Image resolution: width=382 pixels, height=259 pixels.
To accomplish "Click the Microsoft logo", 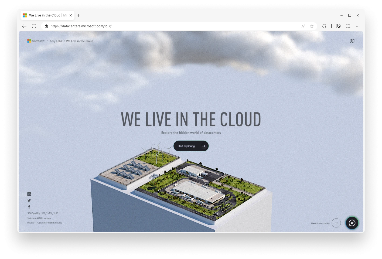I will point(36,41).
